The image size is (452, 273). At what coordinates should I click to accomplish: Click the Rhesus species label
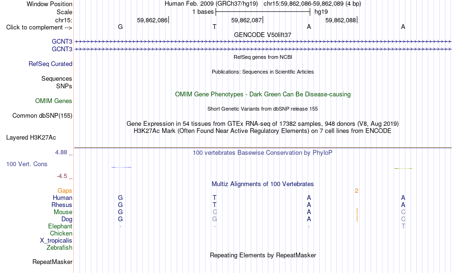pyautogui.click(x=62, y=205)
